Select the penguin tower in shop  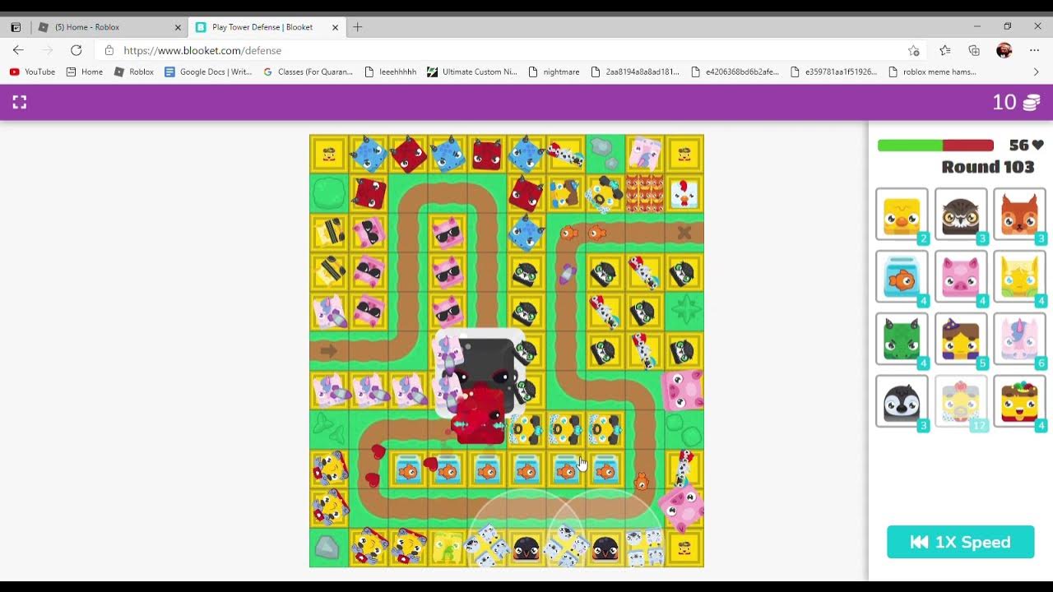pyautogui.click(x=902, y=401)
